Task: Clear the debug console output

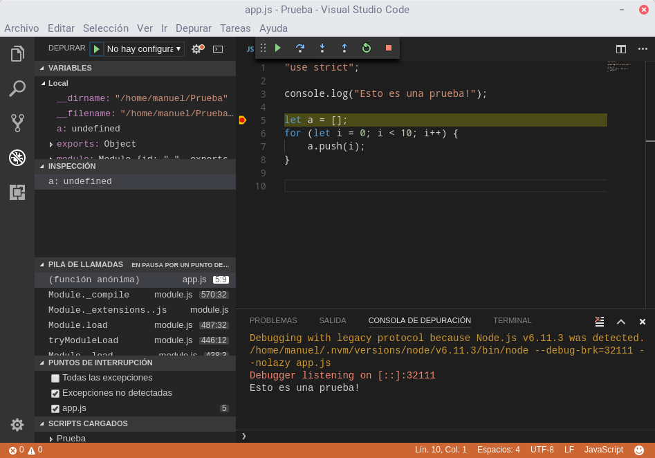Action: point(599,321)
